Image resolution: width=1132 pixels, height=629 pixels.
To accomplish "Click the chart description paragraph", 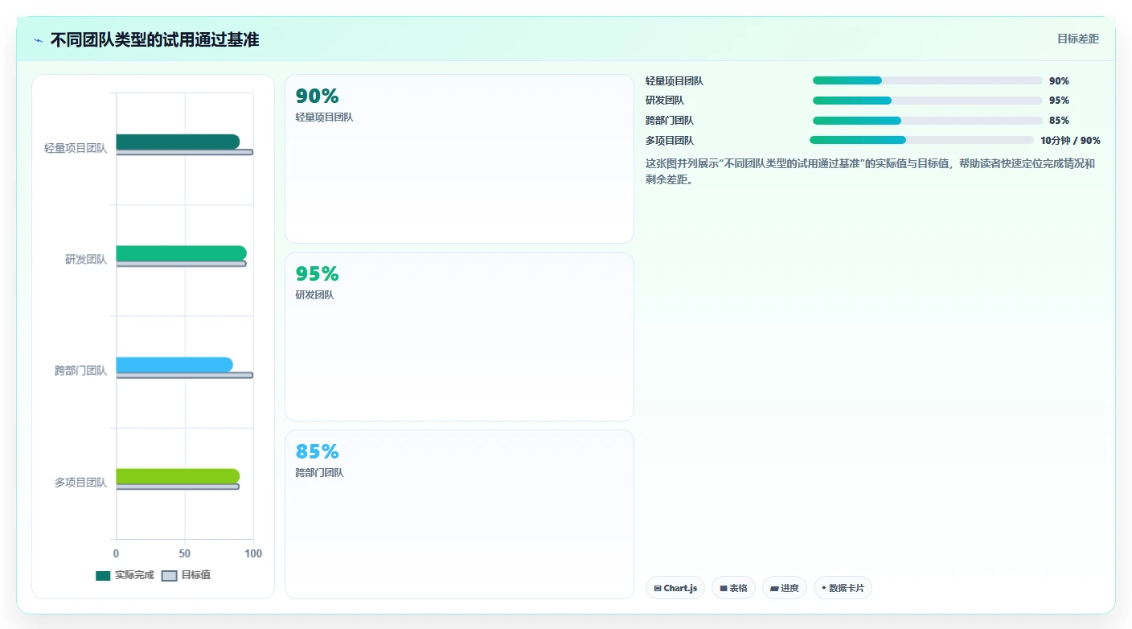I will coord(872,171).
